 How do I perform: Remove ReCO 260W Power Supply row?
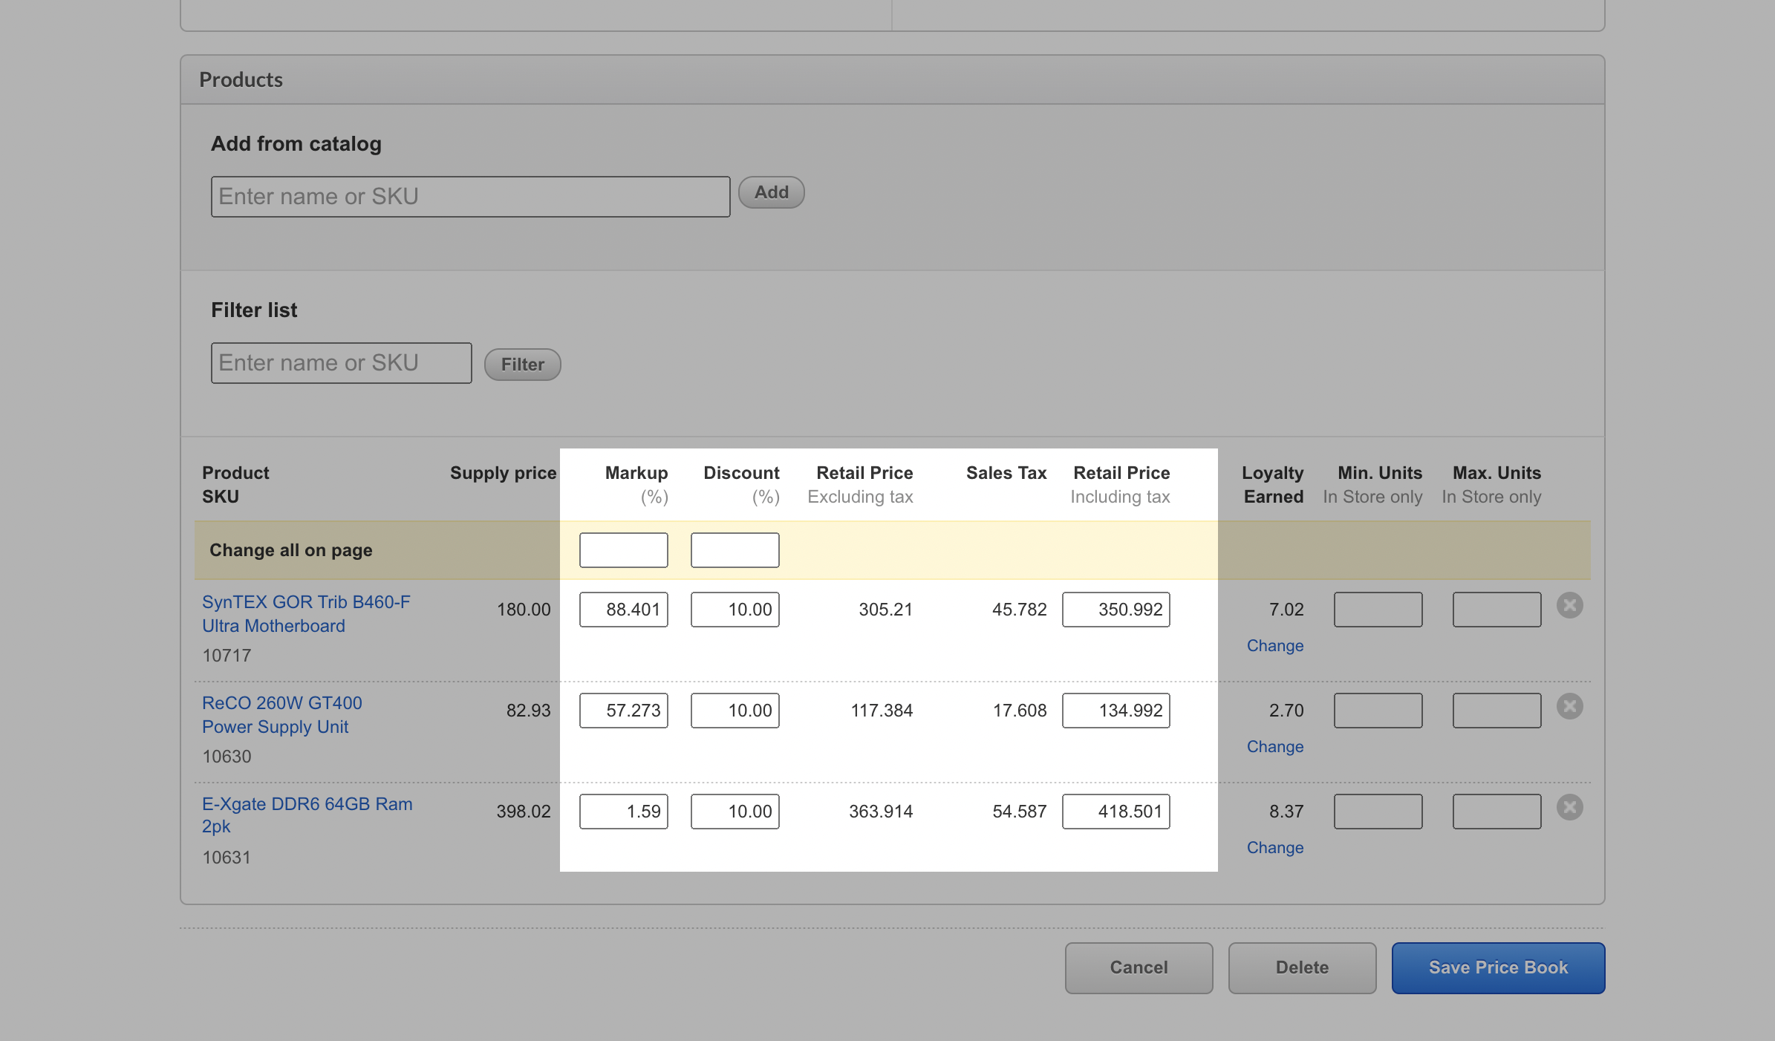tap(1569, 707)
